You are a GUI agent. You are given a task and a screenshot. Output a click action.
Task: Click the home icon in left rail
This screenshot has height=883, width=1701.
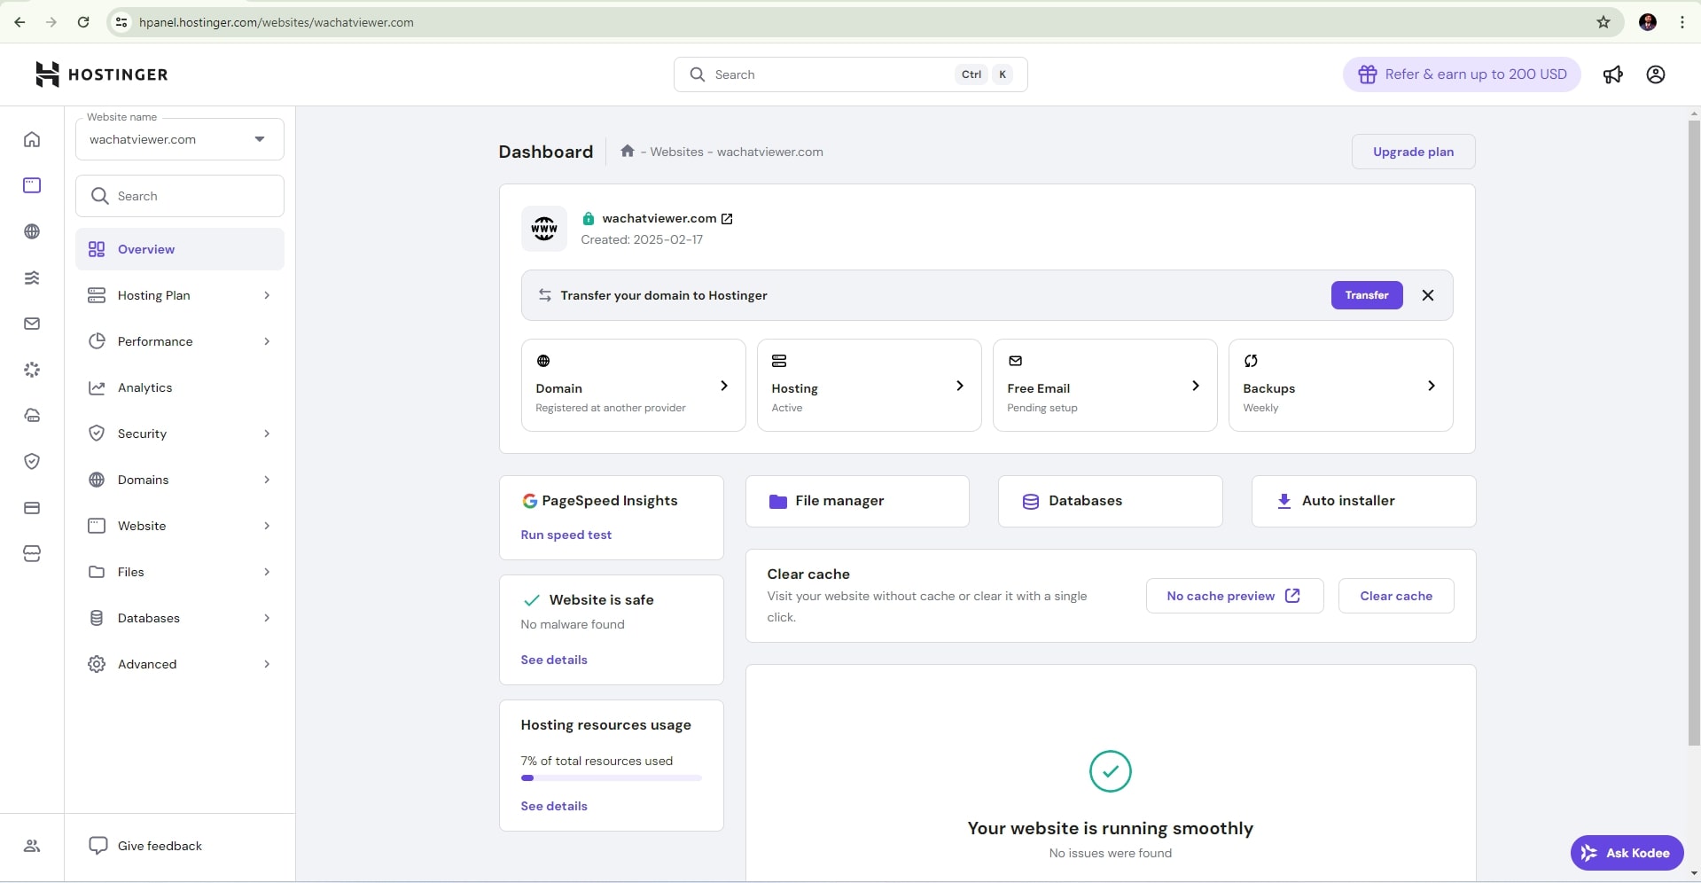pos(32,139)
